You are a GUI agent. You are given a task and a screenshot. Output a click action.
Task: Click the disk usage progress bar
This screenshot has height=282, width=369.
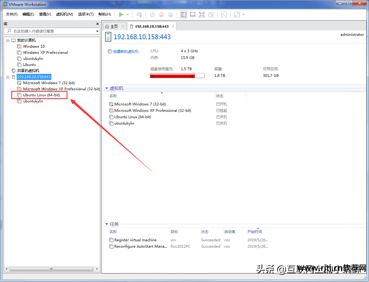click(x=177, y=76)
